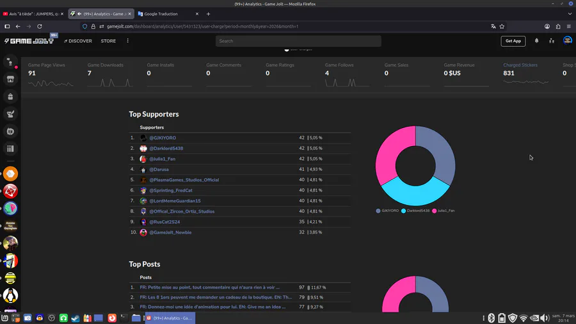Viewport: 576px width, 324px height.
Task: Click the Get App button
Action: [513, 41]
